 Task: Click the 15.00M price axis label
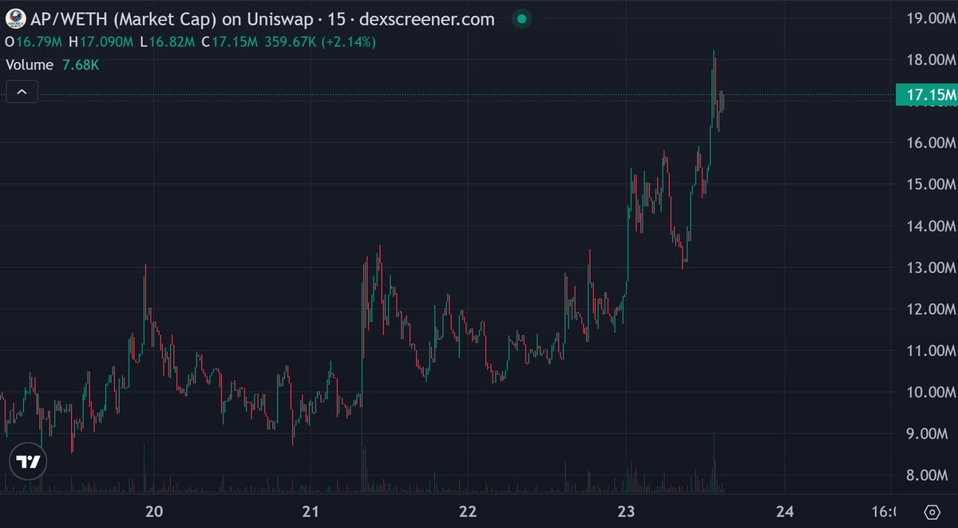click(931, 184)
